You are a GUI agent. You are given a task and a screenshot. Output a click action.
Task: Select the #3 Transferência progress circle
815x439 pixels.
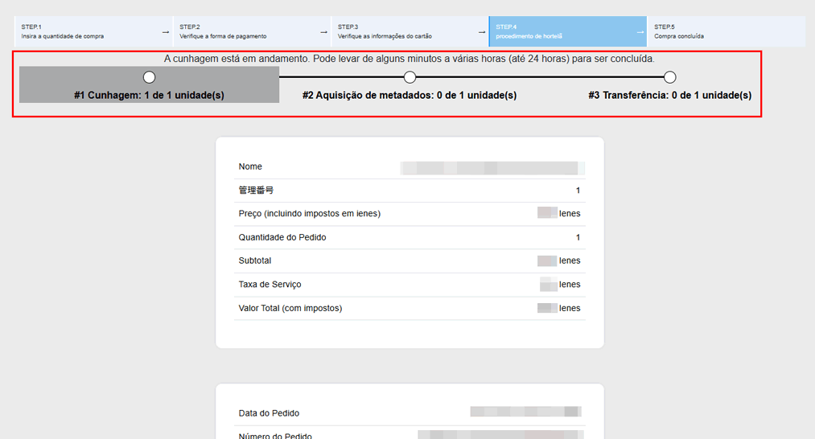(670, 77)
